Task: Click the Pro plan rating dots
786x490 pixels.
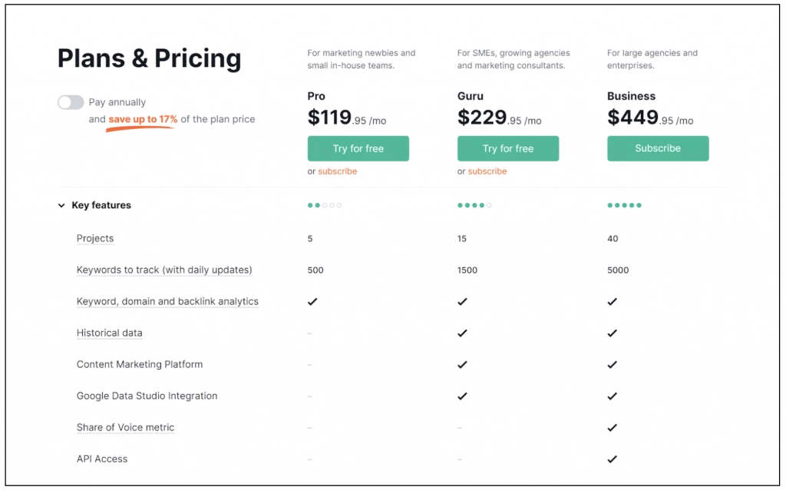Action: (x=323, y=205)
